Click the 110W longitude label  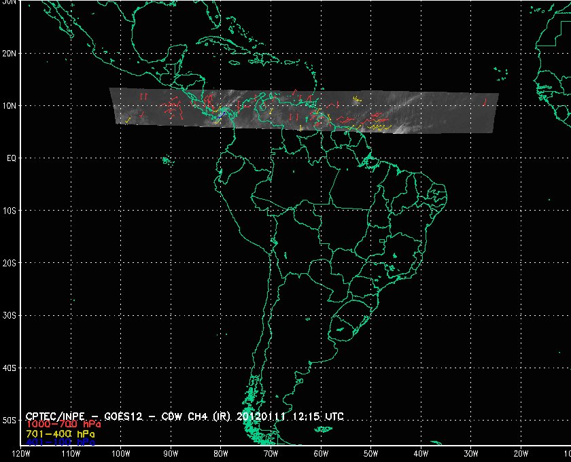pyautogui.click(x=71, y=454)
